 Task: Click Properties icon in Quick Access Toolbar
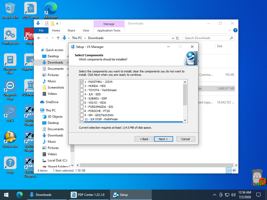47,23
